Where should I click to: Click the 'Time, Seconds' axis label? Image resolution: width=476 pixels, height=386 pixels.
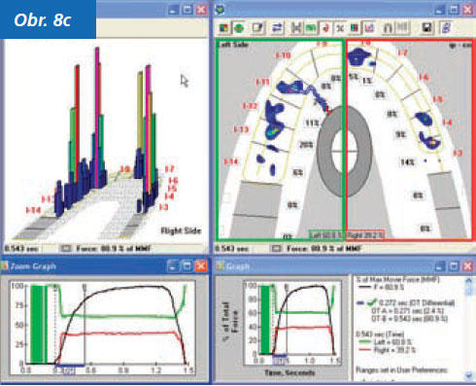click(x=289, y=373)
